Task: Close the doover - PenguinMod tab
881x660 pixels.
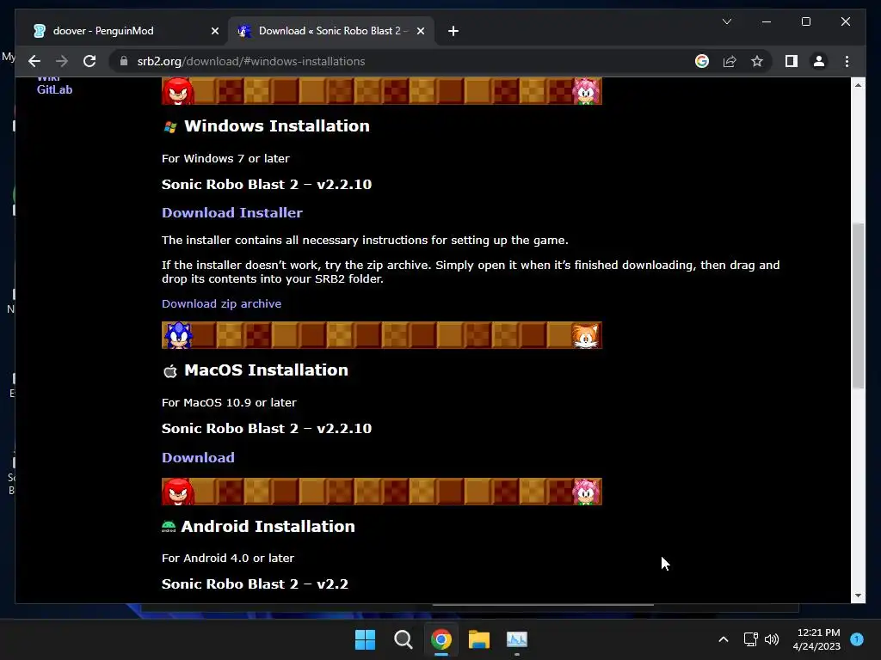Action: point(214,31)
